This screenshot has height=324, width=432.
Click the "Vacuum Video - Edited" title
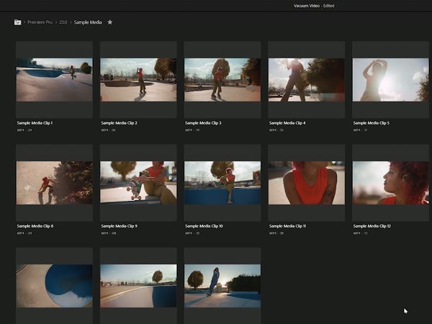click(314, 6)
